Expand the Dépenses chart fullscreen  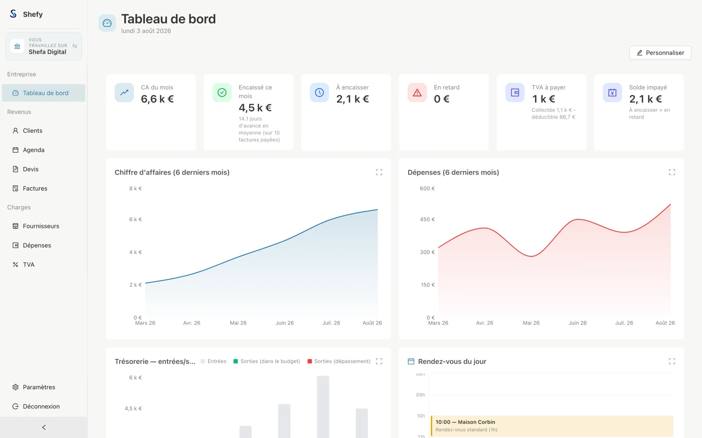672,172
